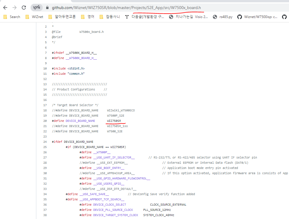Select line number 7 in the code
Viewport: 289px width, 219px height.
(46, 53)
